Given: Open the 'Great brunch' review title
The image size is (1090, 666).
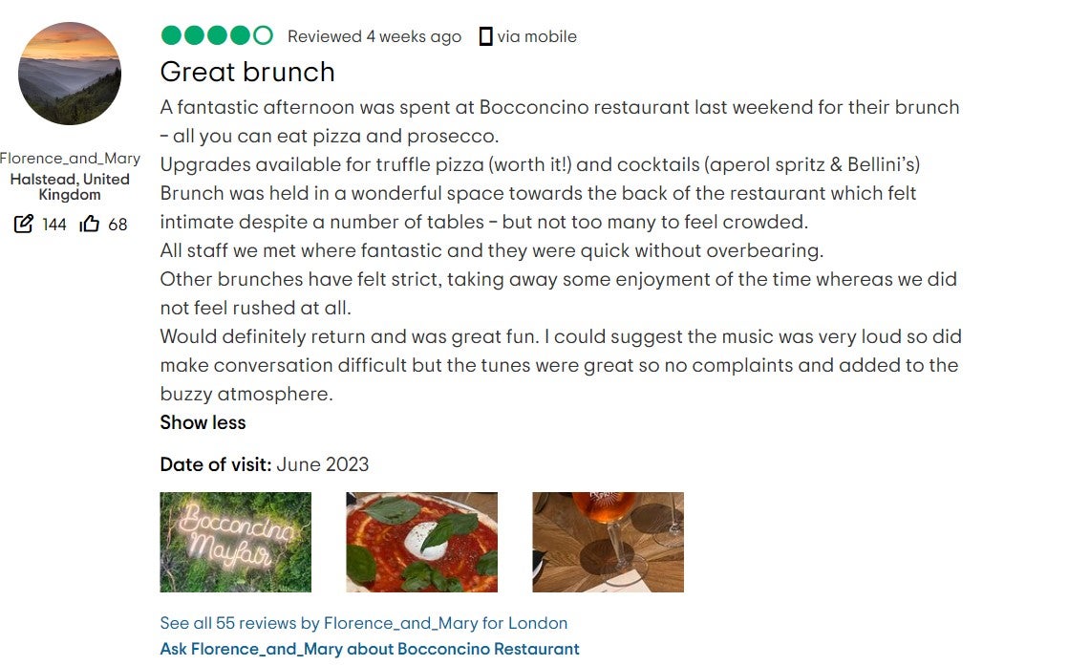Looking at the screenshot, I should coord(247,72).
